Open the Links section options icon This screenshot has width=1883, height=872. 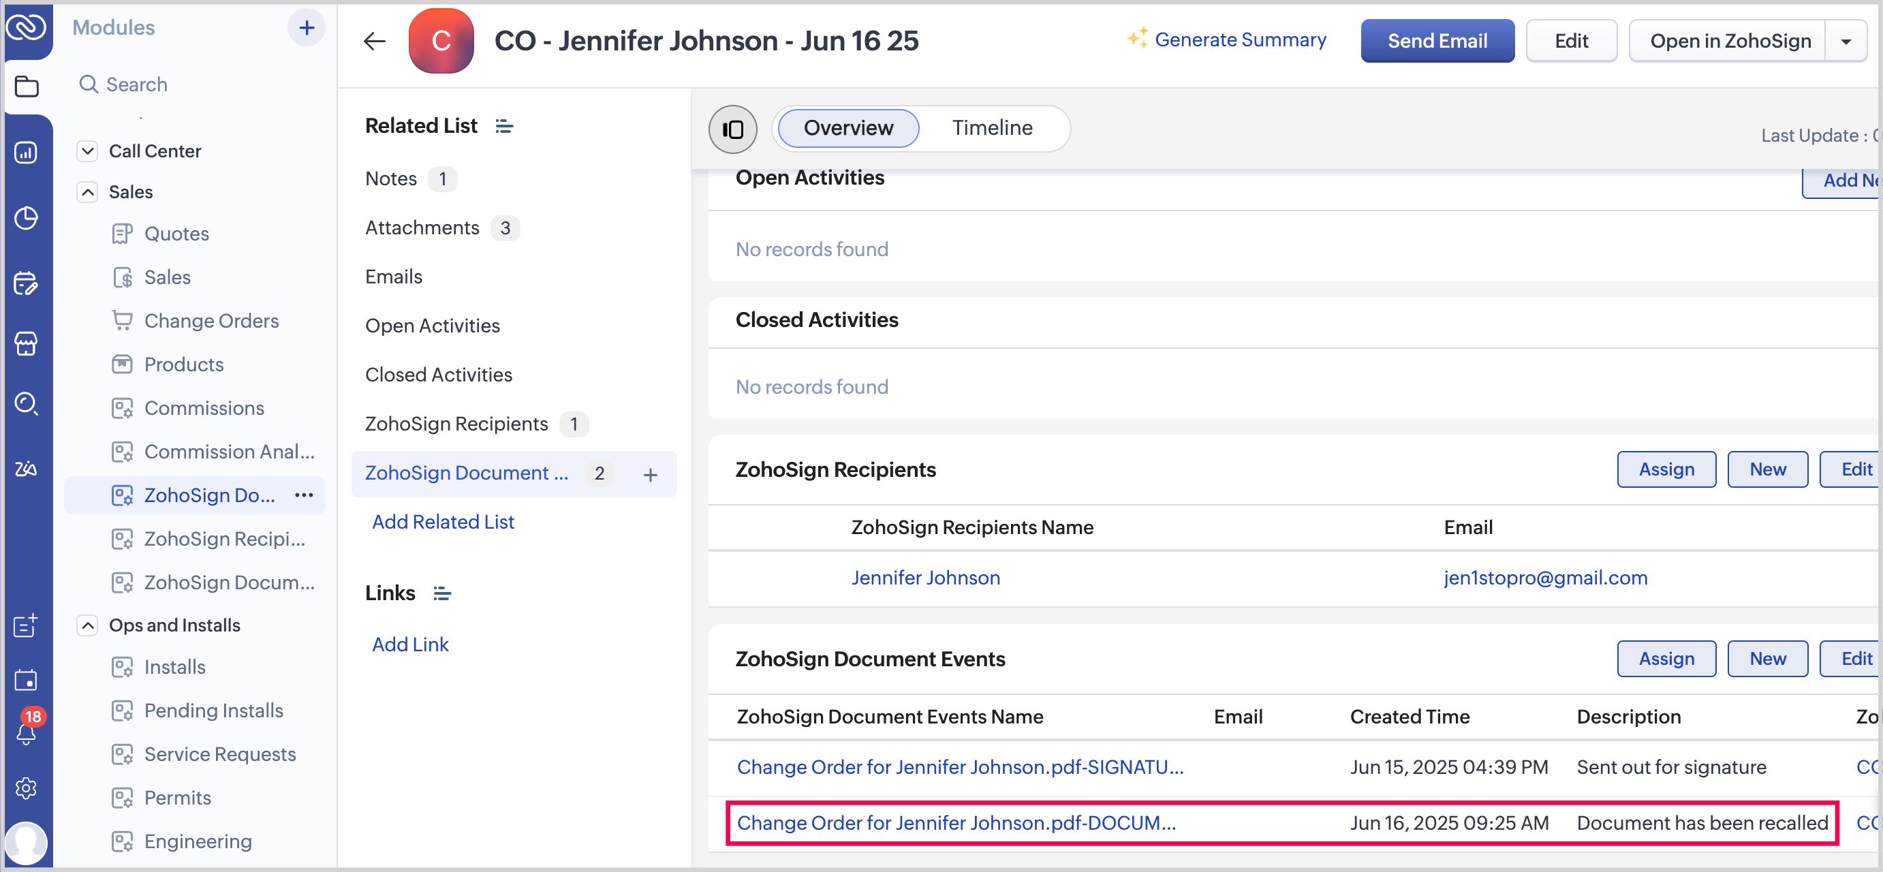pyautogui.click(x=442, y=593)
